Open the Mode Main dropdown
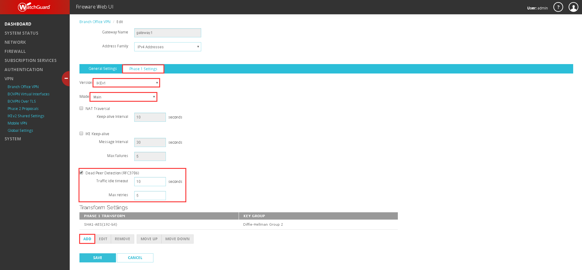 point(123,97)
